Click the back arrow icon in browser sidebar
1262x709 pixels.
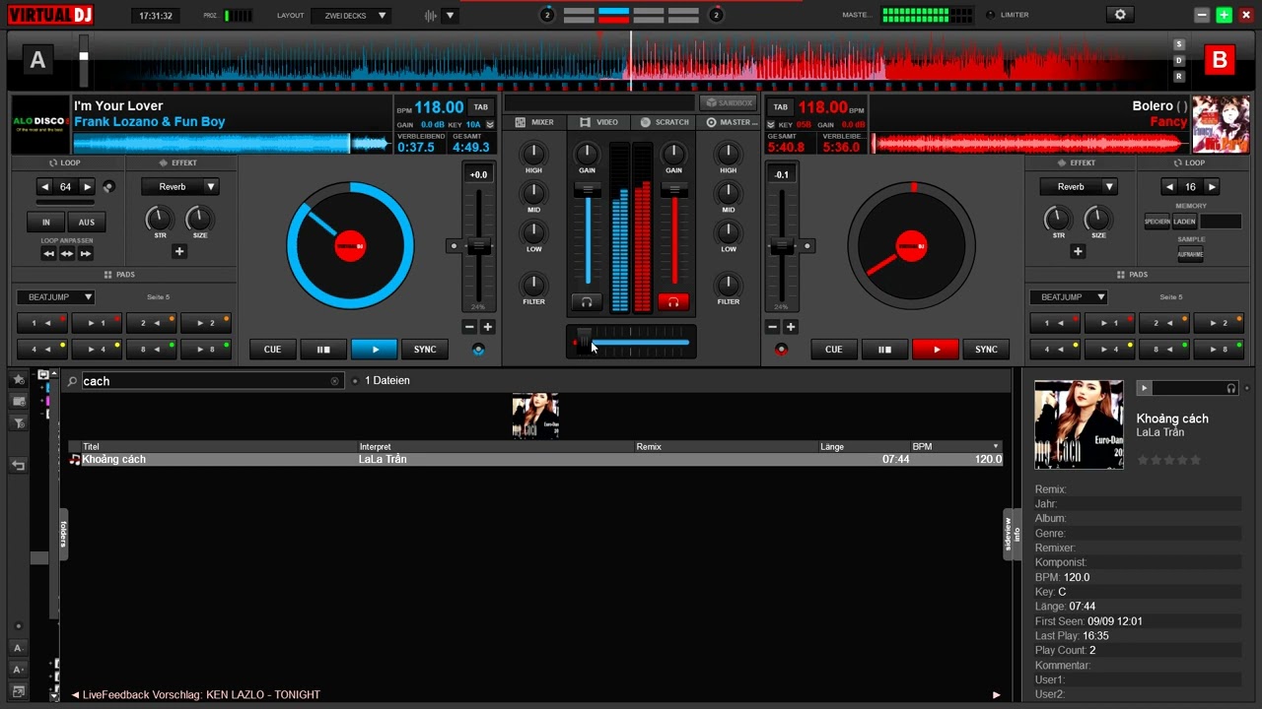(x=19, y=466)
